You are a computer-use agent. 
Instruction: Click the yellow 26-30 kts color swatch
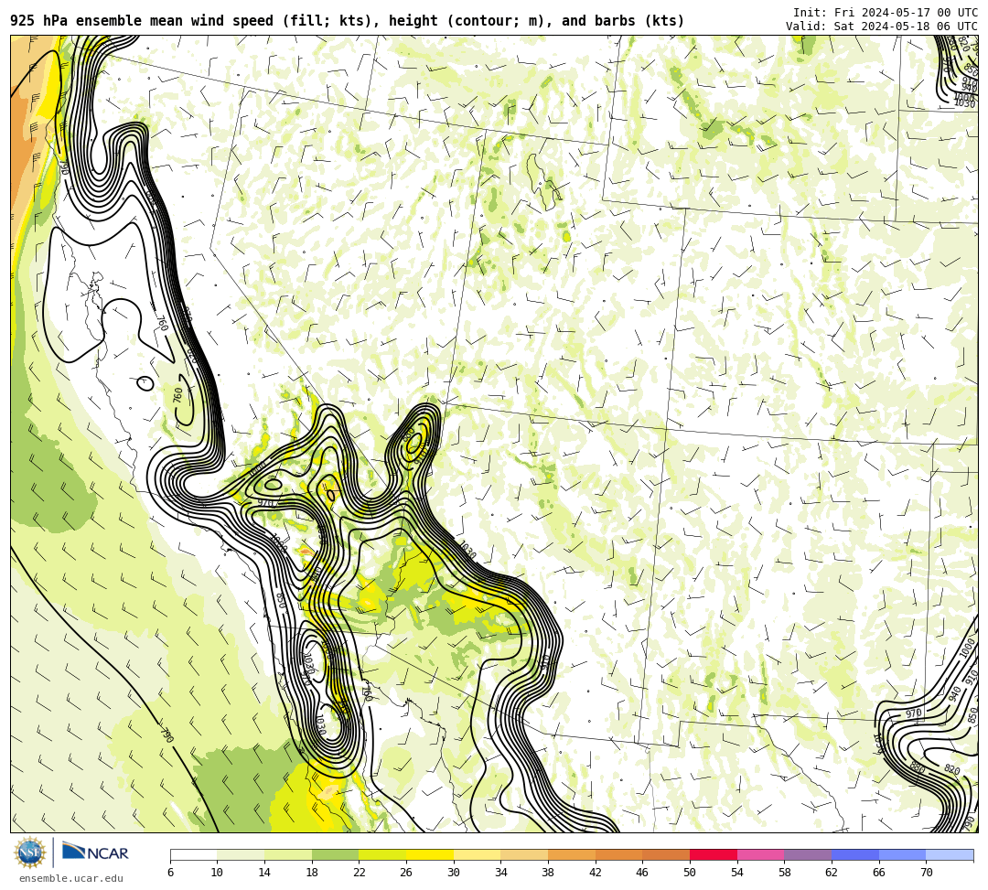(430, 854)
